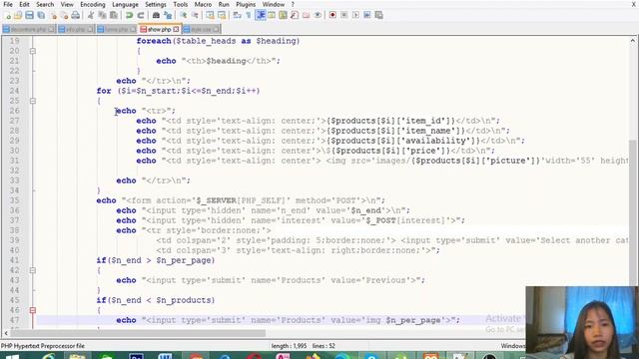This screenshot has width=639, height=359.
Task: Open the Macro menu
Action: pyautogui.click(x=203, y=4)
